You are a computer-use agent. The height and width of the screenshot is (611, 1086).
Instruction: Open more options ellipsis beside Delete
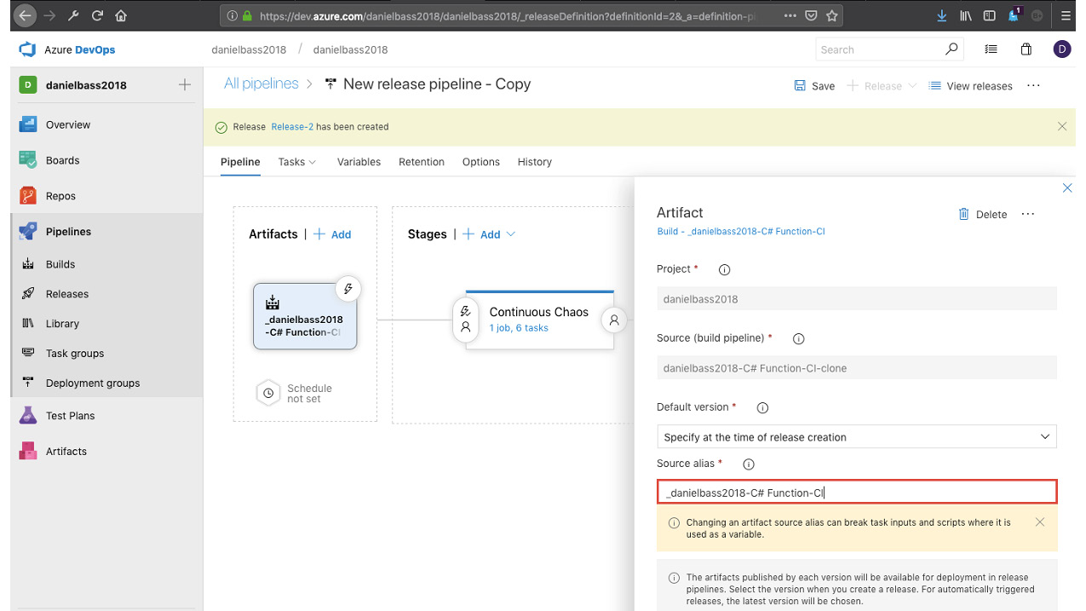click(1028, 214)
